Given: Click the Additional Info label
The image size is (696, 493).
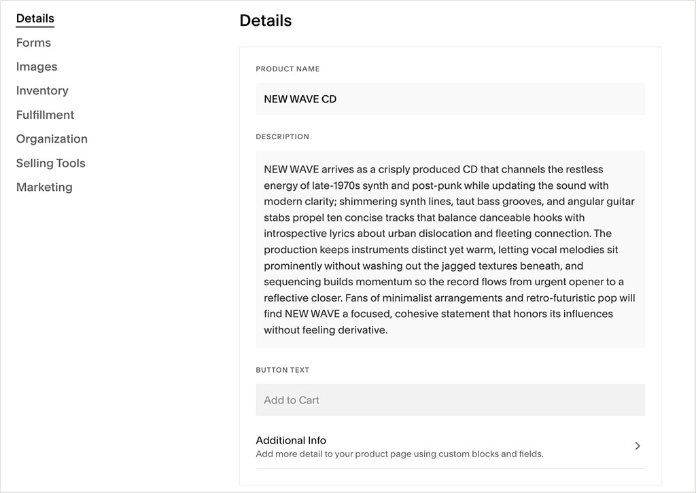Looking at the screenshot, I should pyautogui.click(x=291, y=440).
